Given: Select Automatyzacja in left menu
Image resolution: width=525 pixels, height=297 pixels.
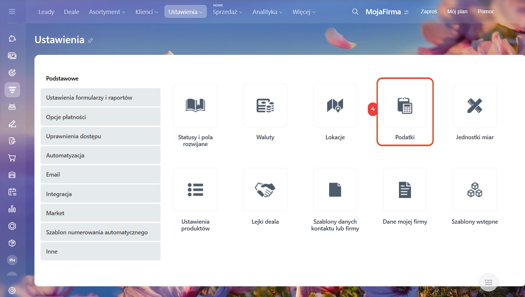Looking at the screenshot, I should (100, 155).
